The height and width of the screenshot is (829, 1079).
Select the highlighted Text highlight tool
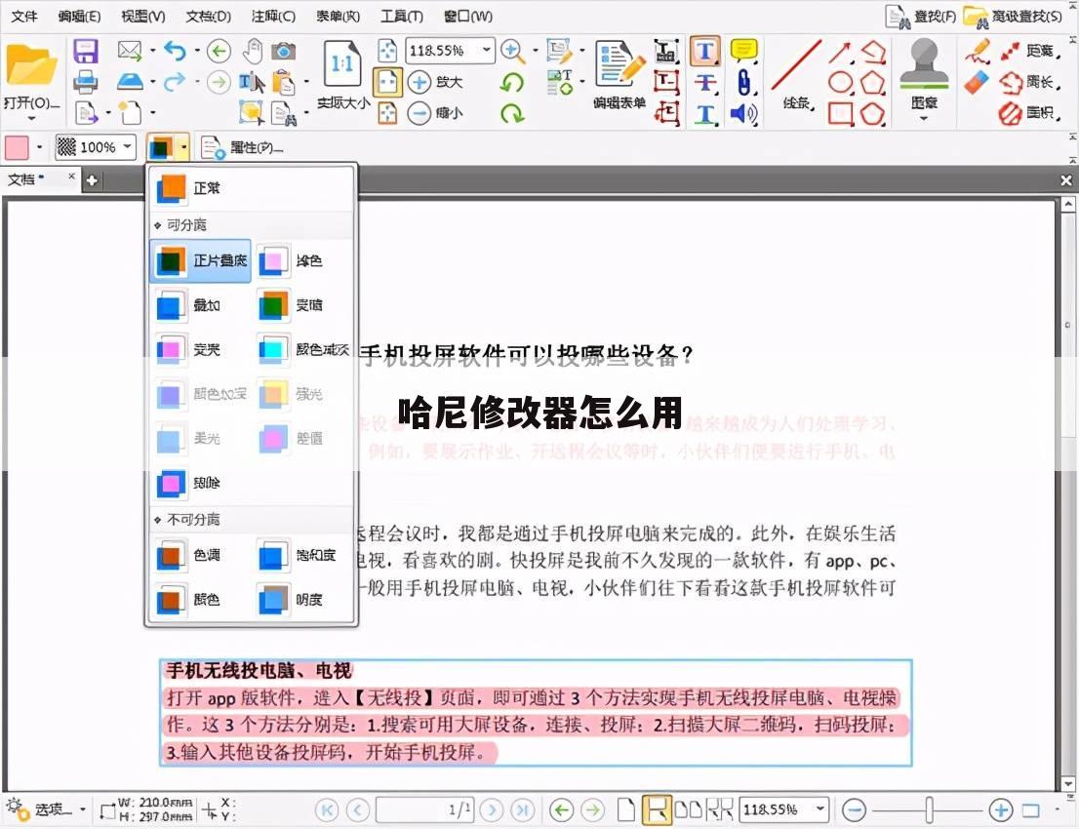(704, 51)
